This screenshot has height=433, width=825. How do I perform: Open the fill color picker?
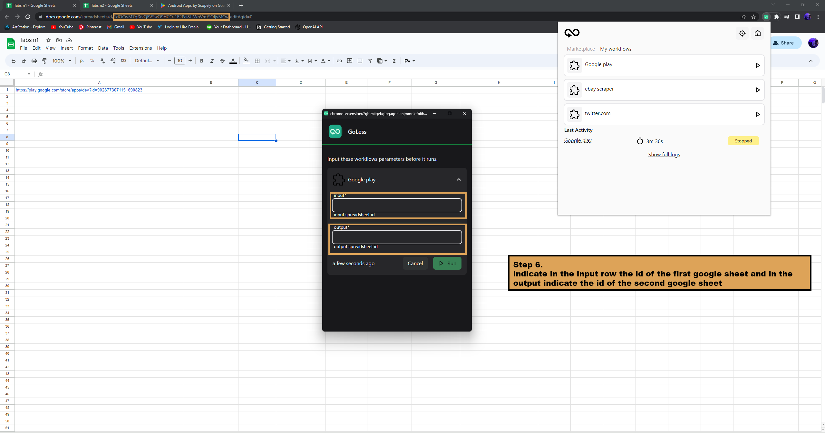246,61
